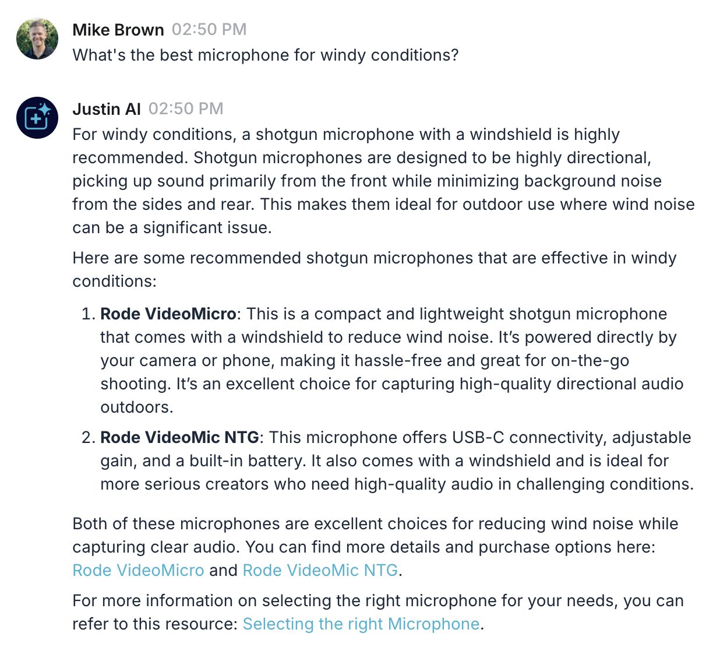
Task: Open Mike Brown's sender name
Action: 118,30
